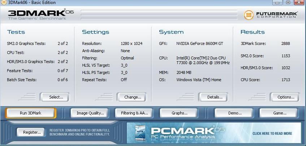Click the 3DMark Score value 2888

[285, 43]
